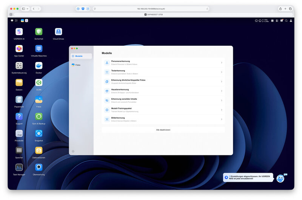This screenshot has height=200, width=302.
Task: Open the Papierkorb recycle bin
Action: tap(19, 100)
